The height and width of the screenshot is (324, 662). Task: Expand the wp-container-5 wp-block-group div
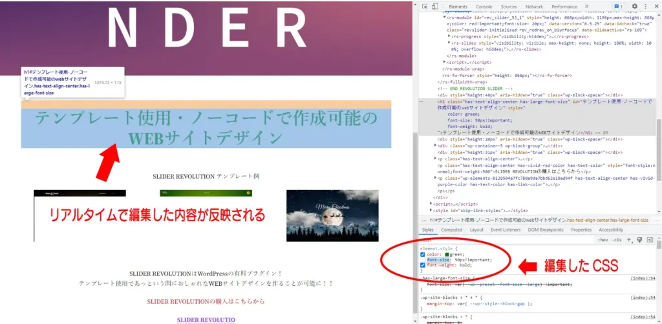435,146
